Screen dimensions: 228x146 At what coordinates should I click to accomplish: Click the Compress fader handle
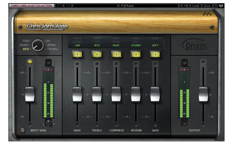116,94
